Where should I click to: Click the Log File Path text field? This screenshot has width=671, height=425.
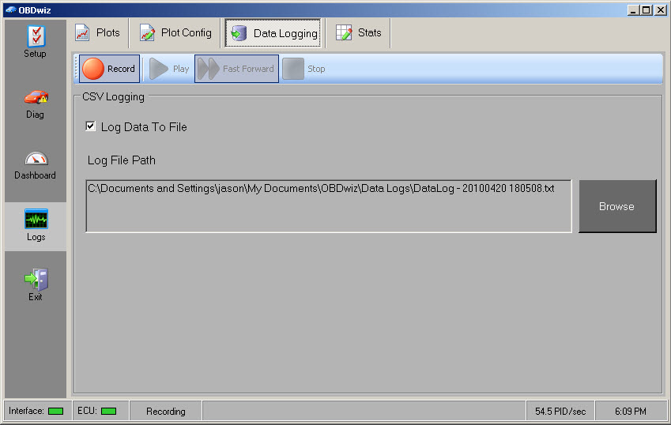(x=328, y=206)
